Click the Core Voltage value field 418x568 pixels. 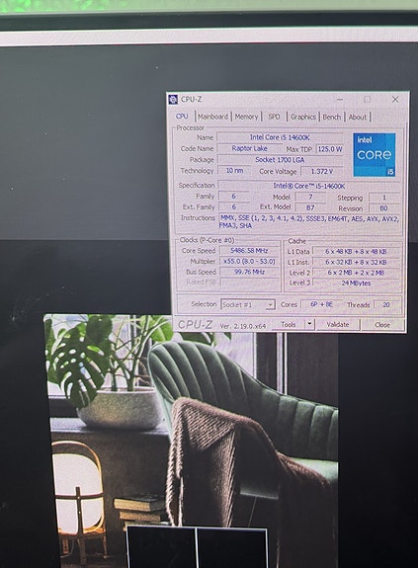[322, 171]
